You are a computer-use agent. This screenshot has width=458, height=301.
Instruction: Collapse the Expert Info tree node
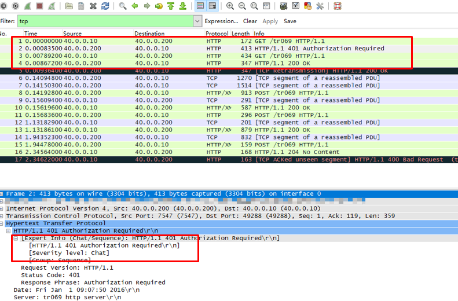(16, 238)
